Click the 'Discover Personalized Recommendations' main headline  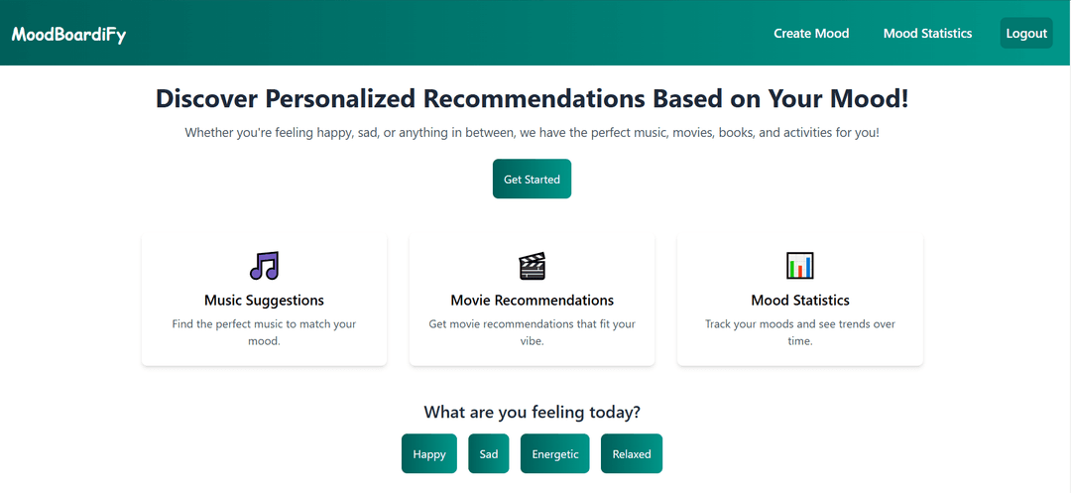click(x=533, y=99)
